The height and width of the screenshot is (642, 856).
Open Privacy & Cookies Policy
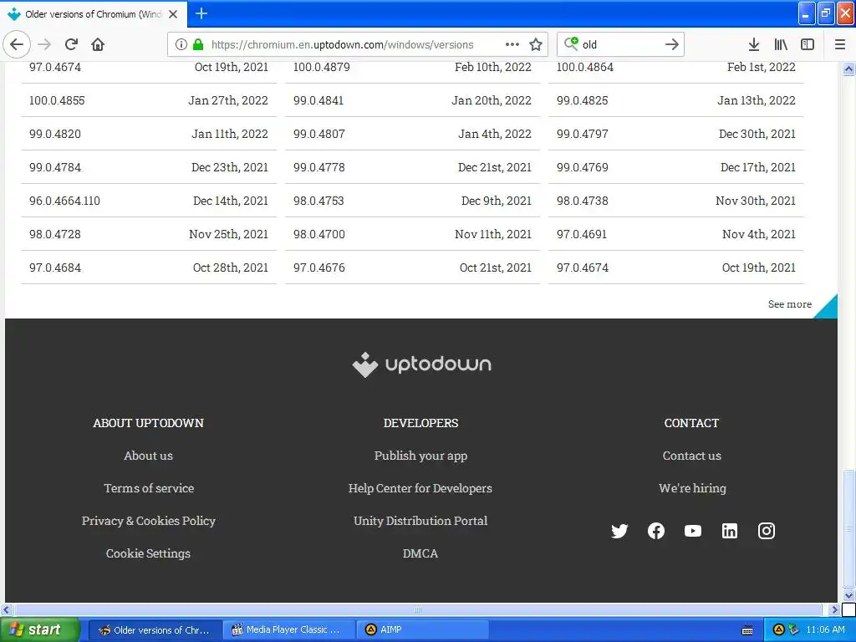[149, 521]
